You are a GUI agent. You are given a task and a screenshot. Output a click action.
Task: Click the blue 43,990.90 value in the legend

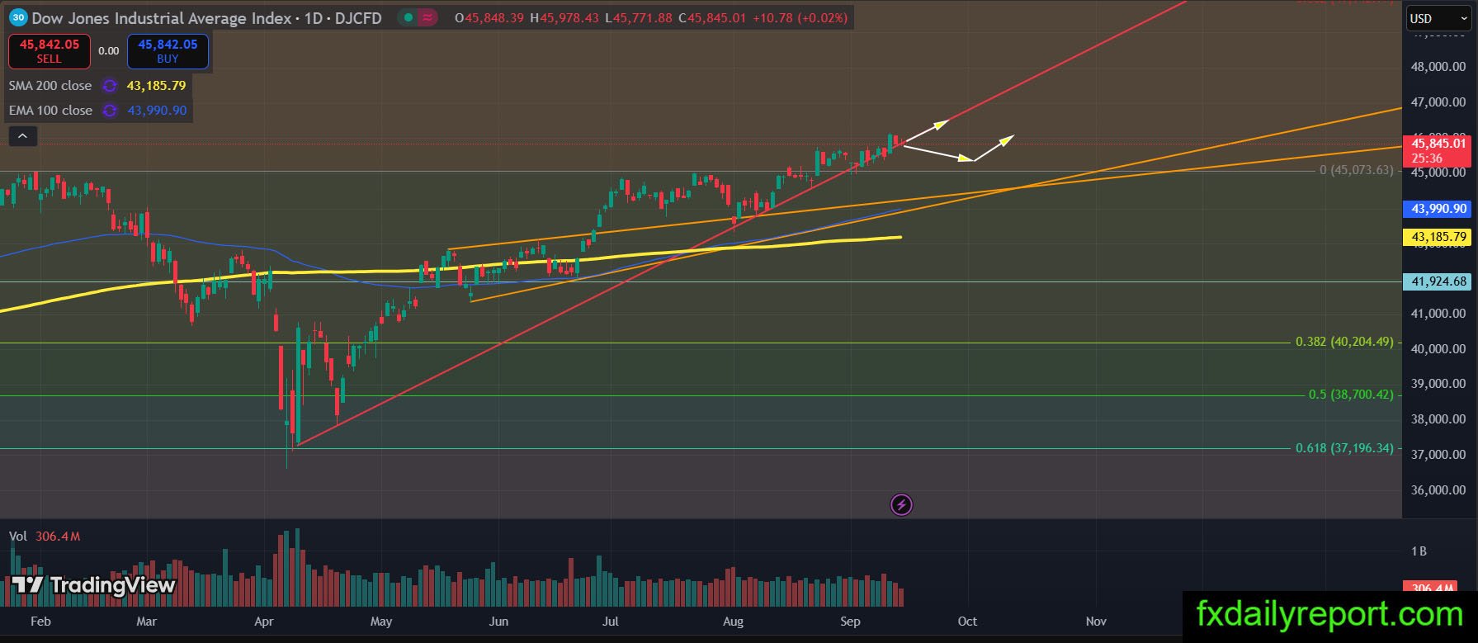[x=157, y=111]
